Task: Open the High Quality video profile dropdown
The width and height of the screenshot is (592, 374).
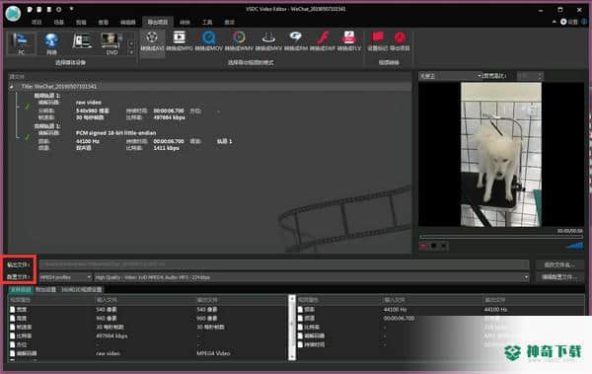Action: click(312, 277)
